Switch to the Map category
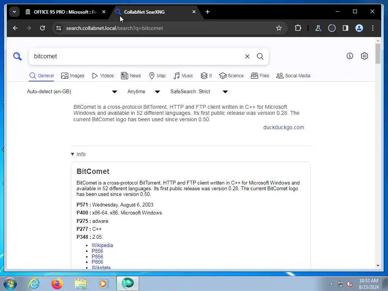Screen dimensions: 388x291 coord(157,76)
